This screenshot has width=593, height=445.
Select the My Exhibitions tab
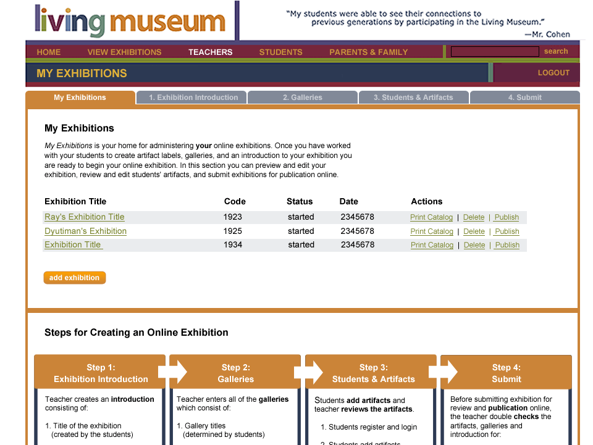(80, 98)
